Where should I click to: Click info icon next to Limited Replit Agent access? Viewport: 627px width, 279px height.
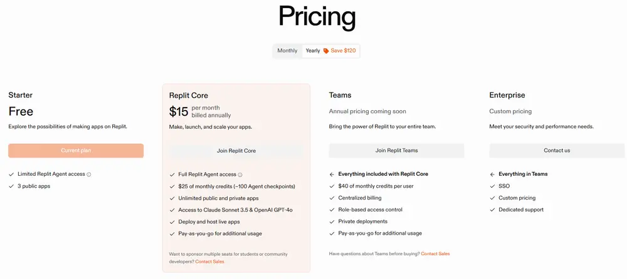coord(89,175)
